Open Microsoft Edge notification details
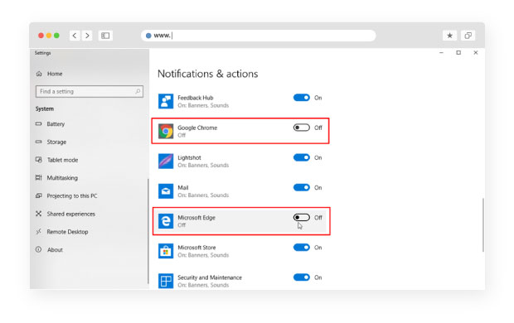Screen dimensions: 514x323 pos(241,221)
